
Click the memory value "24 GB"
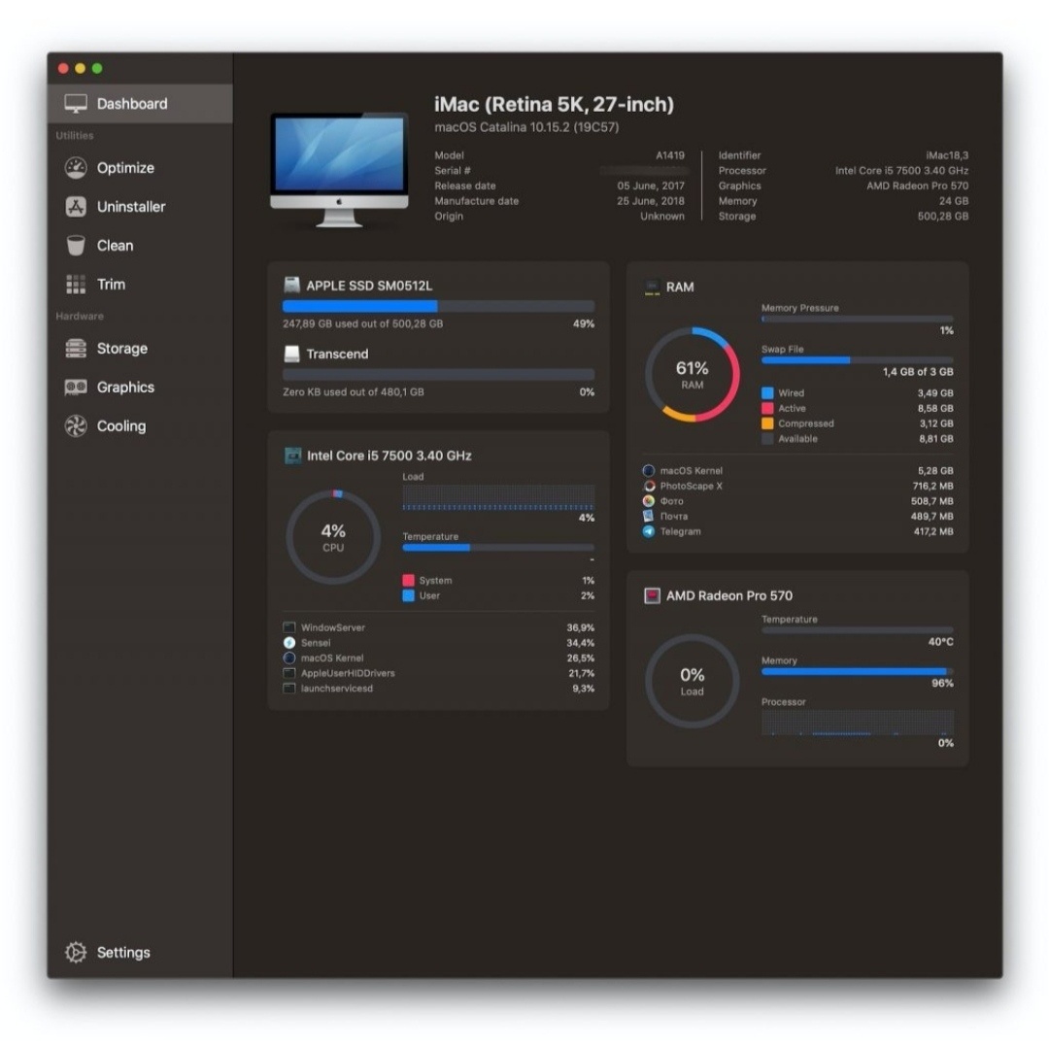coord(954,201)
